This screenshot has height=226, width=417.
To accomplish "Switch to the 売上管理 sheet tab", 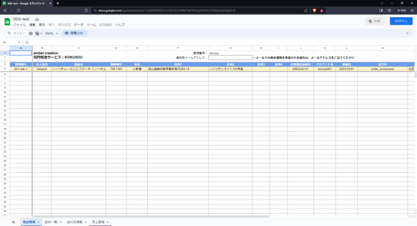I will point(98,222).
